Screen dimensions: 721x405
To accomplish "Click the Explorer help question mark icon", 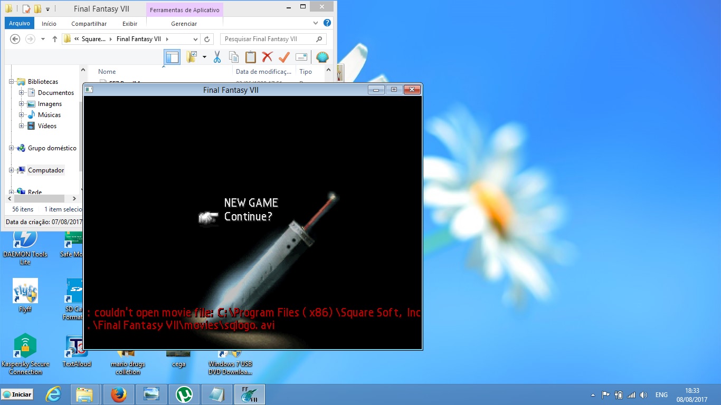I will point(327,23).
